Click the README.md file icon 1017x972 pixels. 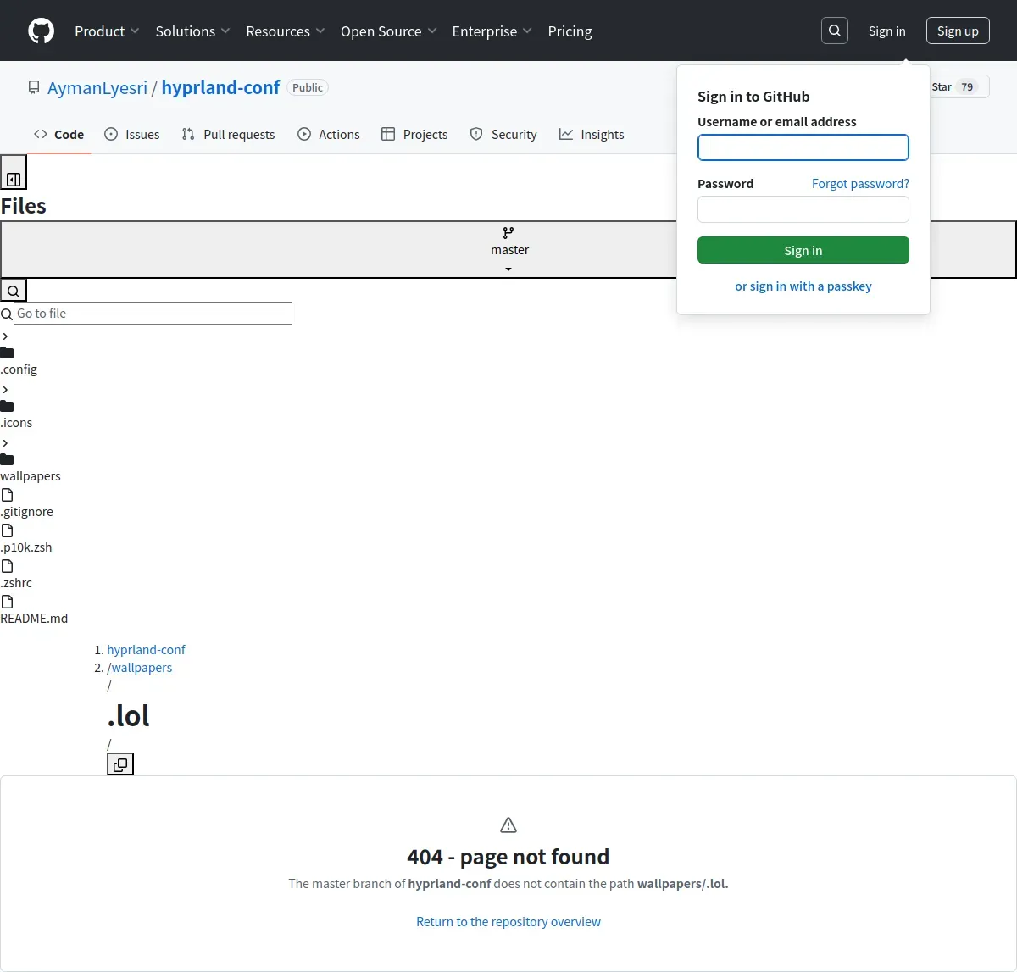pos(7,602)
